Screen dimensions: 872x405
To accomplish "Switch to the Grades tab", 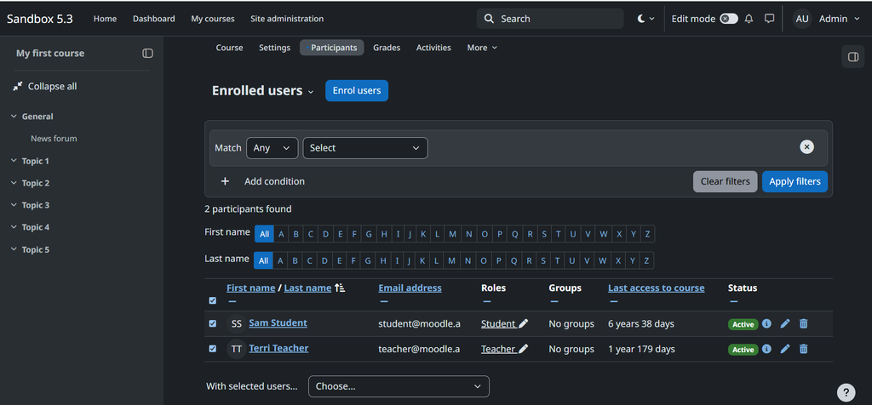I will [x=387, y=48].
